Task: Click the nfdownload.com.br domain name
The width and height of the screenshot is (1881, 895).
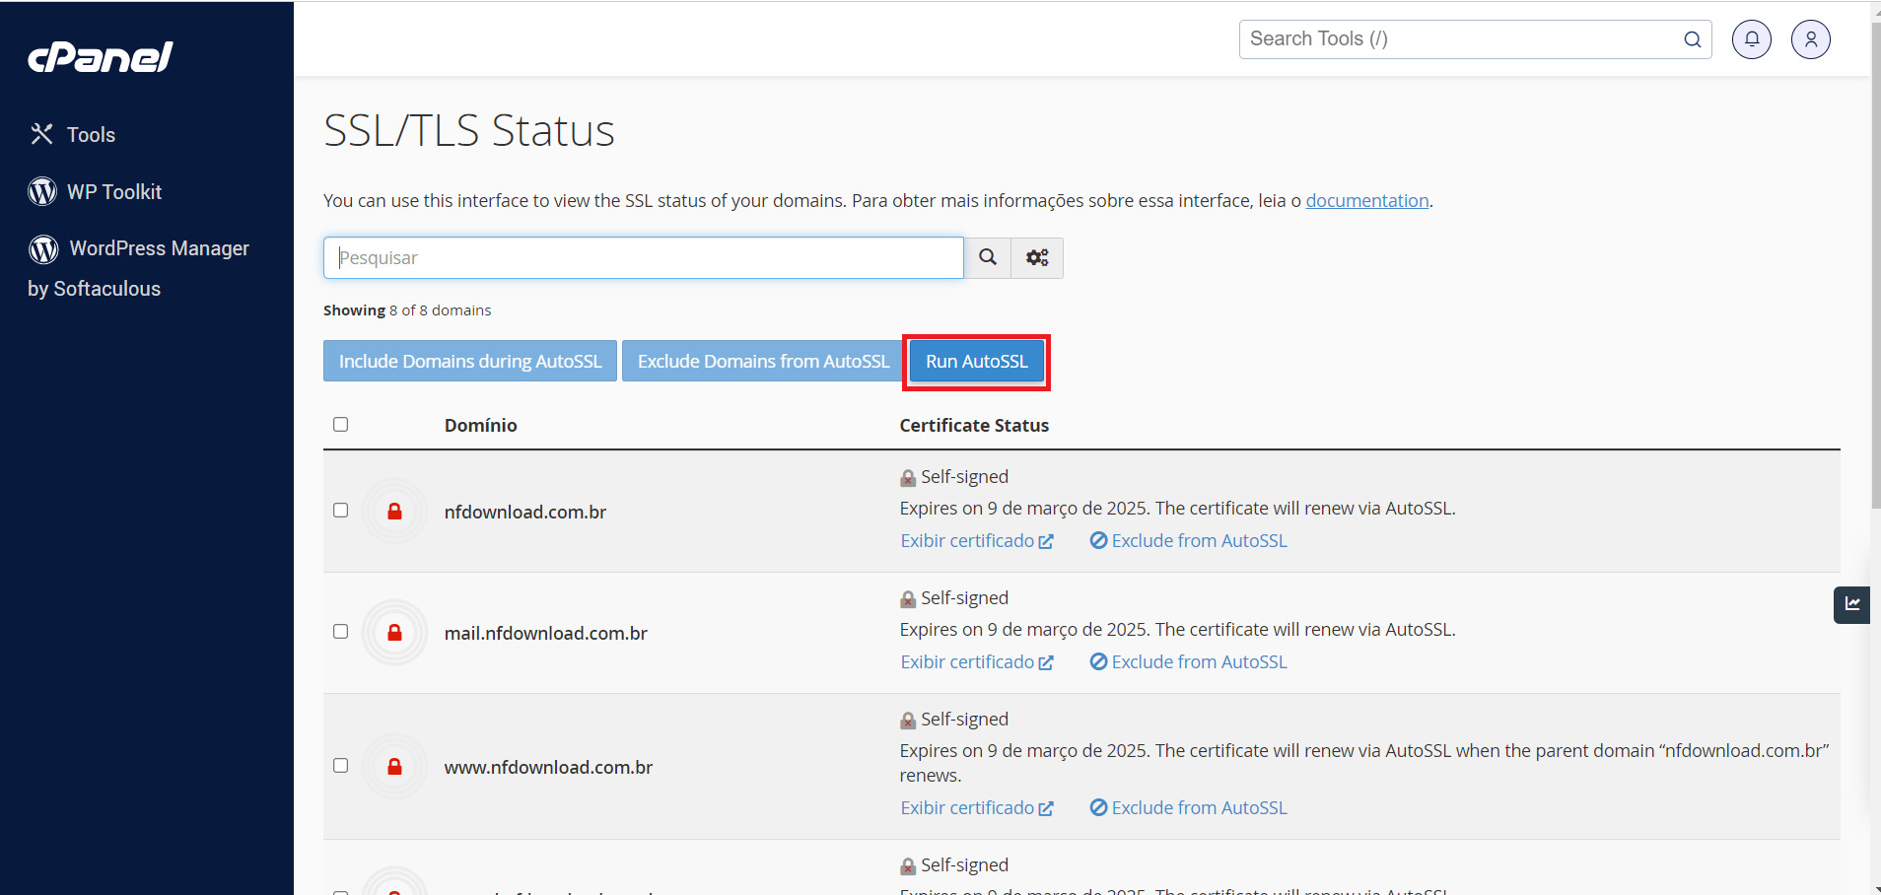Action: click(x=525, y=513)
